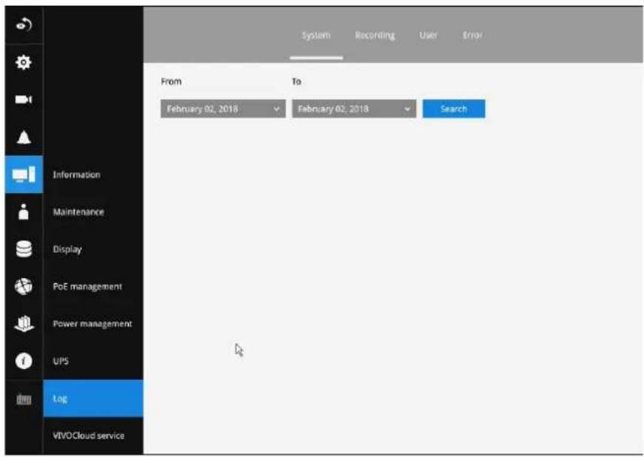Switch to the Error log tab
Screen dimensions: 644x457
point(472,35)
